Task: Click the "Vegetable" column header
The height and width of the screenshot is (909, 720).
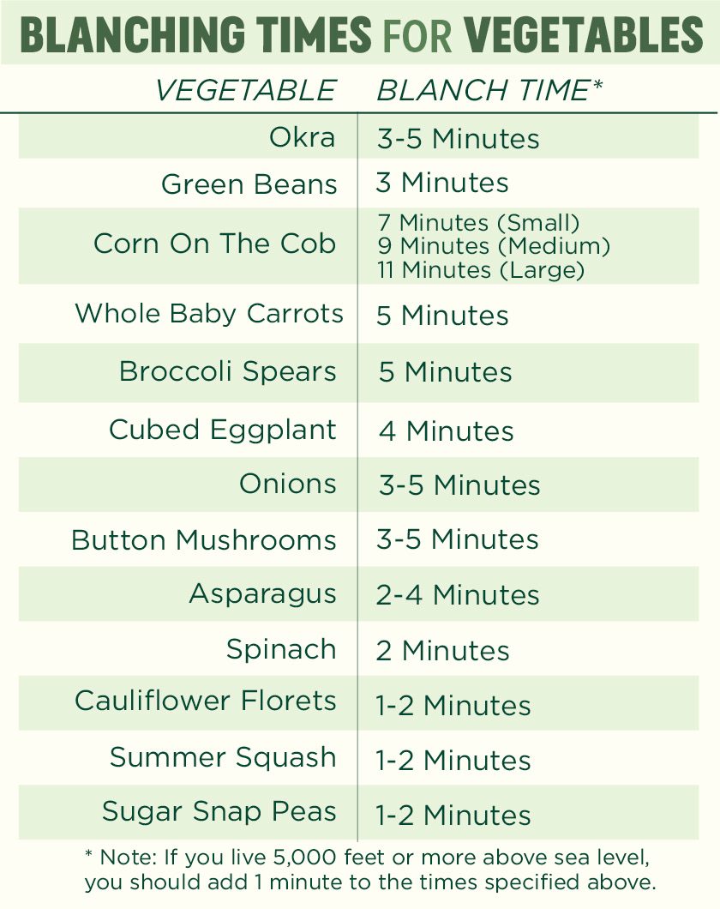Action: tap(245, 90)
